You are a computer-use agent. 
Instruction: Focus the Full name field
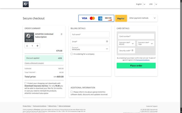pyautogui.click(x=90, y=35)
